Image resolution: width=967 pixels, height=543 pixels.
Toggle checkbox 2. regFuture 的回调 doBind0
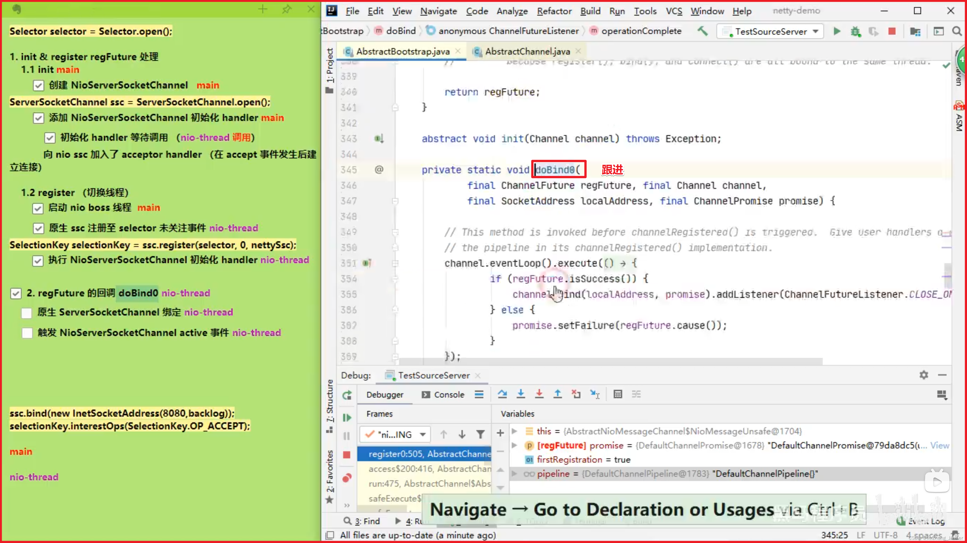[x=16, y=293]
